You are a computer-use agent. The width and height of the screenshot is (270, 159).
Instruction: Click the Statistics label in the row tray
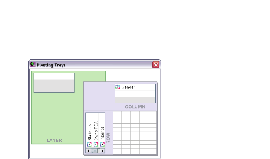[x=89, y=132]
